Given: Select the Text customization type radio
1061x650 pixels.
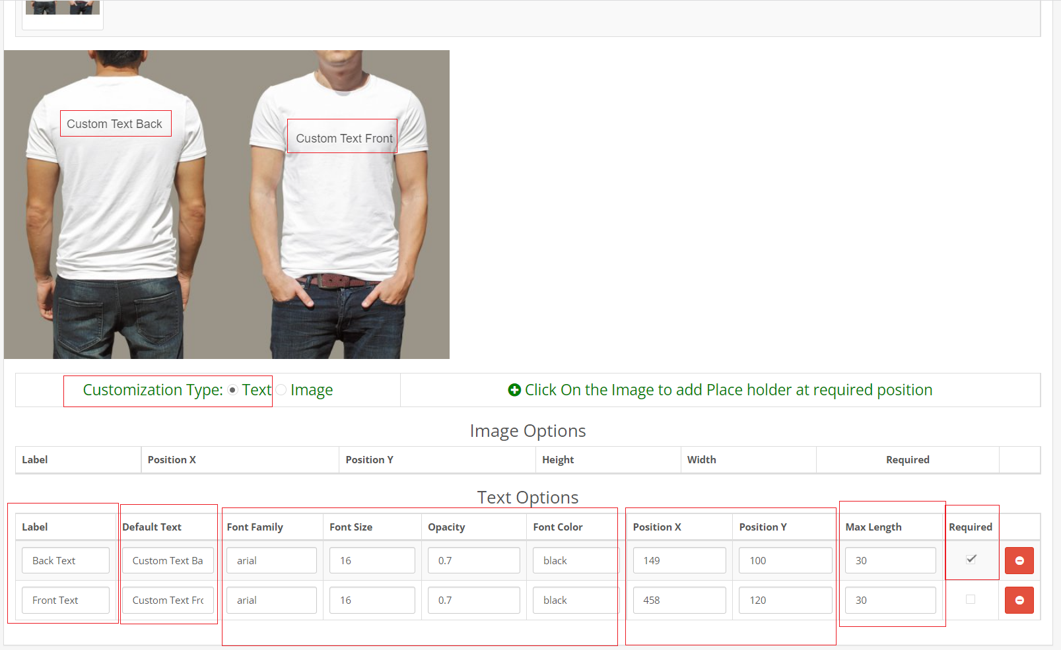Looking at the screenshot, I should [x=232, y=390].
